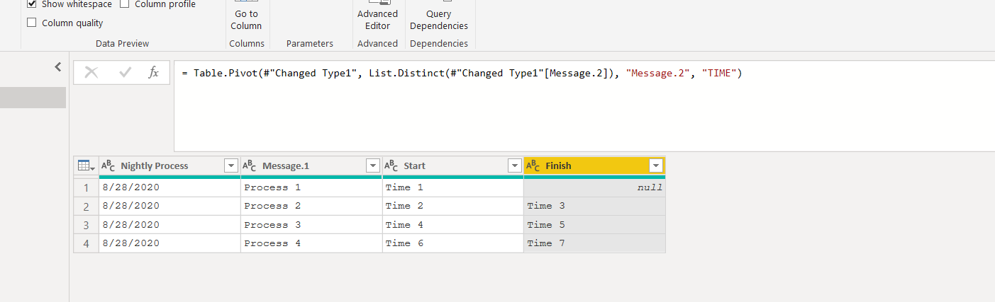This screenshot has width=995, height=302.
Task: Cancel formula edit with X icon
Action: [x=91, y=72]
